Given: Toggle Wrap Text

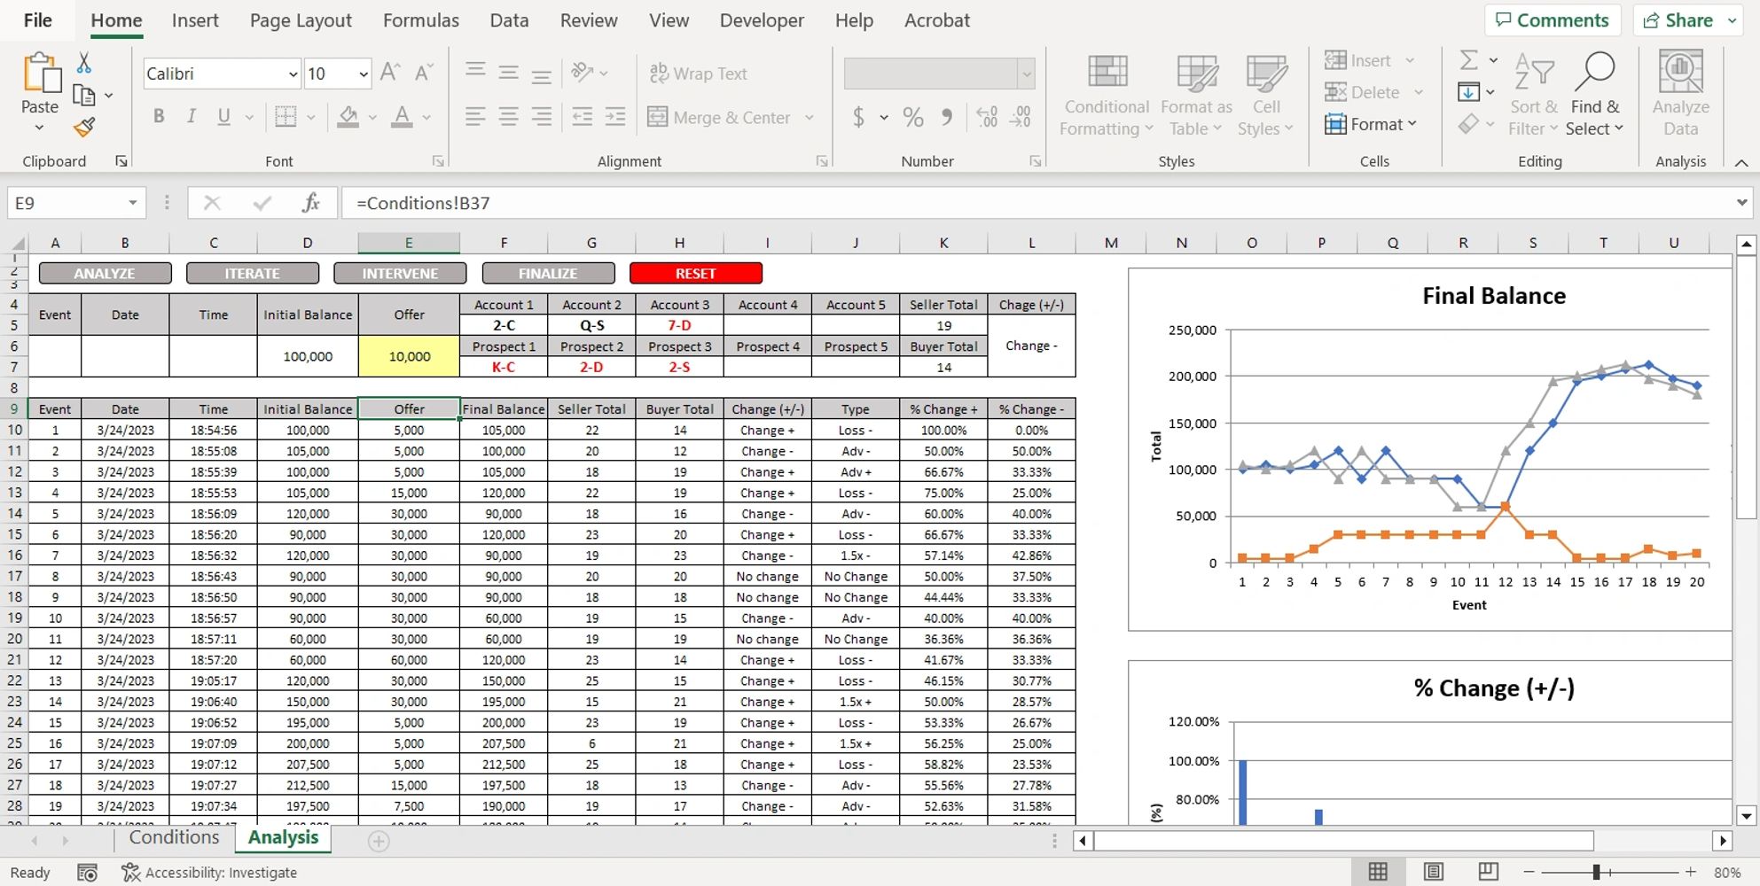Looking at the screenshot, I should coord(698,74).
